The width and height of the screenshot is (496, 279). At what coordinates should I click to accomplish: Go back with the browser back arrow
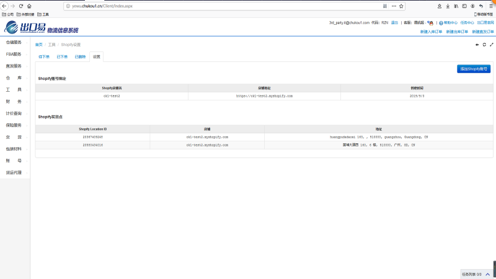(x=4, y=6)
